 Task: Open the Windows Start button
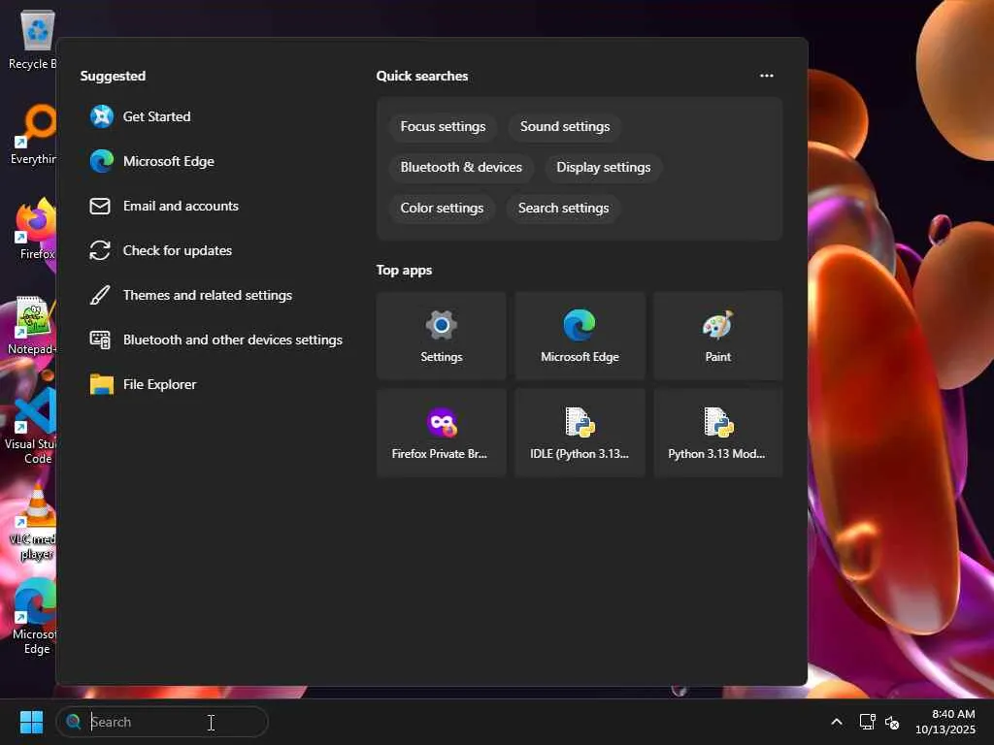click(x=31, y=722)
